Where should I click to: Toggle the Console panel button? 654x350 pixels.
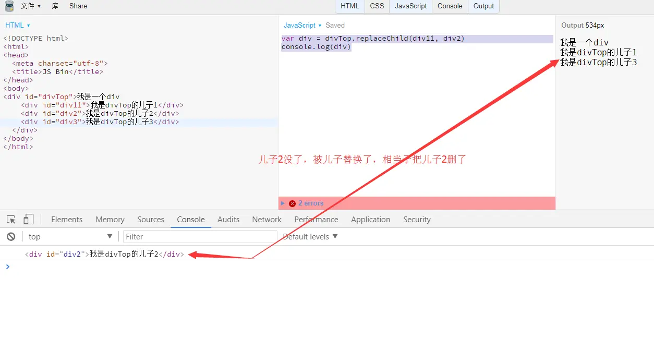(450, 6)
